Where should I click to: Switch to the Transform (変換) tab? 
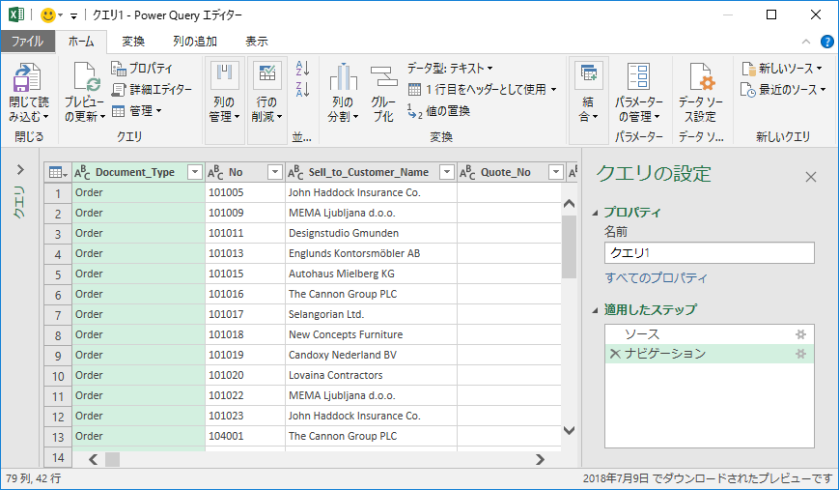click(x=132, y=42)
